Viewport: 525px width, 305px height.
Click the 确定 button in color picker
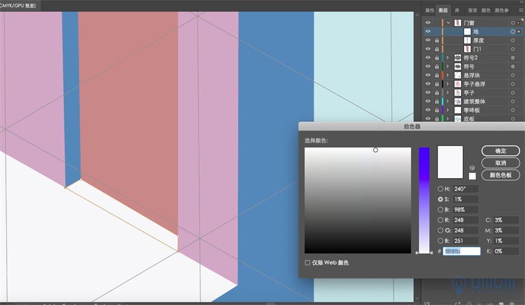(500, 151)
